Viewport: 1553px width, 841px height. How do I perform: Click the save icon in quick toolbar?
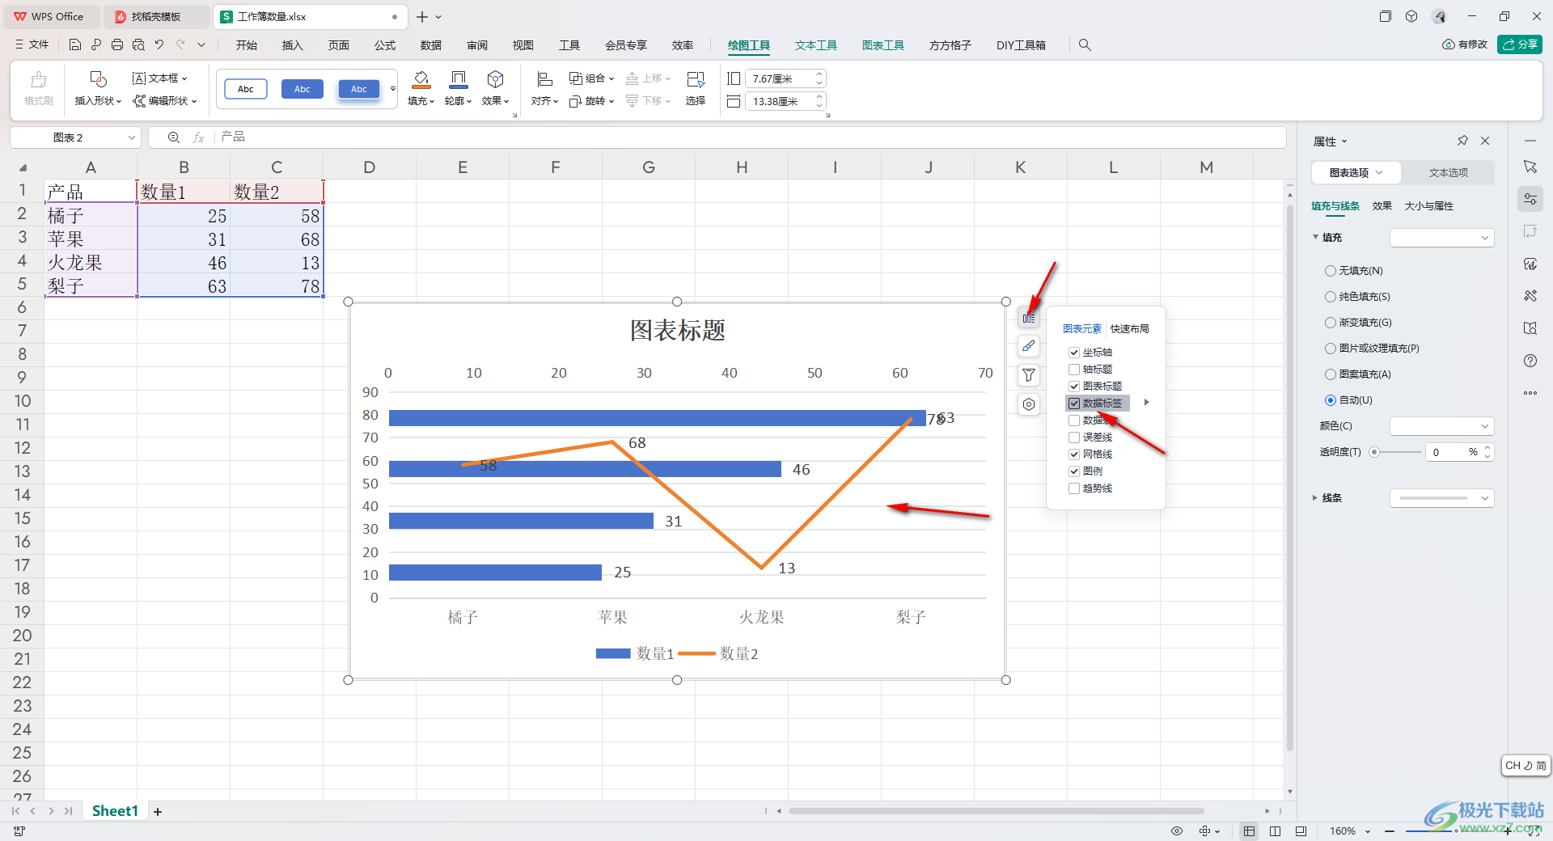tap(74, 45)
